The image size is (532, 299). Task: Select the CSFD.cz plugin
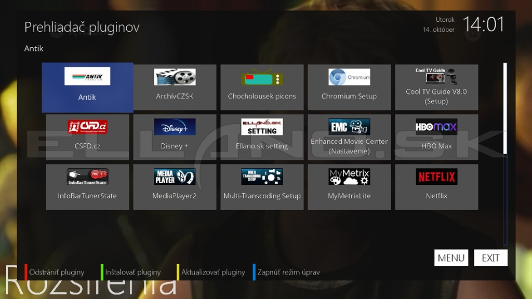coord(87,137)
